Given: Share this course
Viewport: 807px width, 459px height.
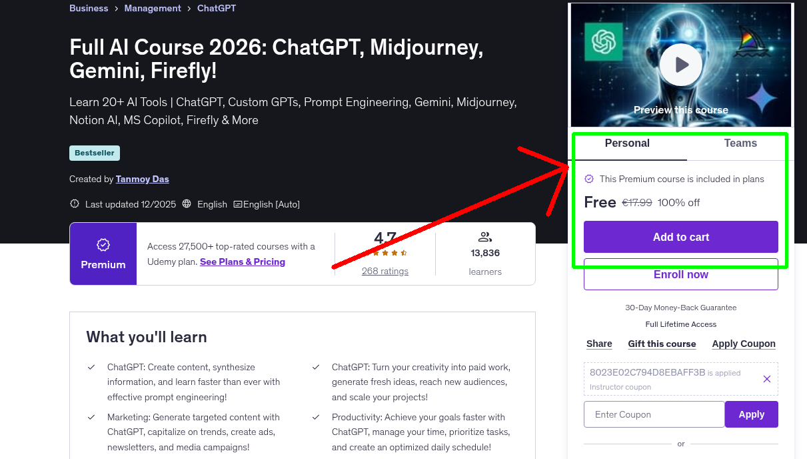Looking at the screenshot, I should tap(598, 344).
